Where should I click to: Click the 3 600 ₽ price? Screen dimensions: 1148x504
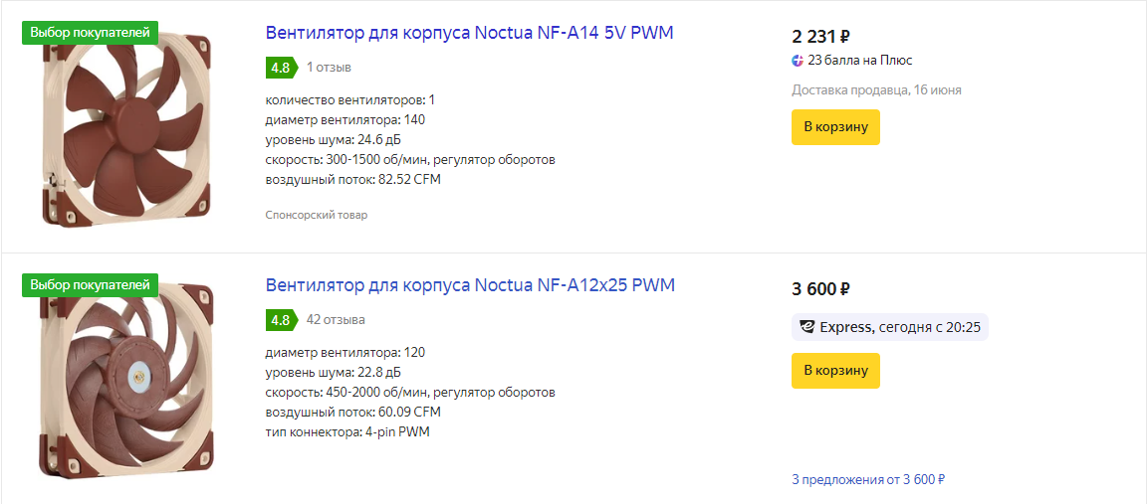tap(820, 289)
